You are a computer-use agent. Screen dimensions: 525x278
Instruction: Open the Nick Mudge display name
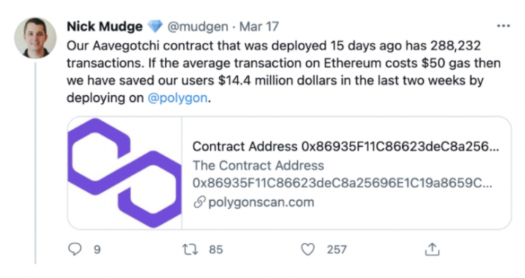pos(104,26)
